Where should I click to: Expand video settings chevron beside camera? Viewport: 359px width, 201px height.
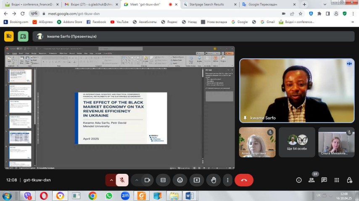click(x=137, y=180)
